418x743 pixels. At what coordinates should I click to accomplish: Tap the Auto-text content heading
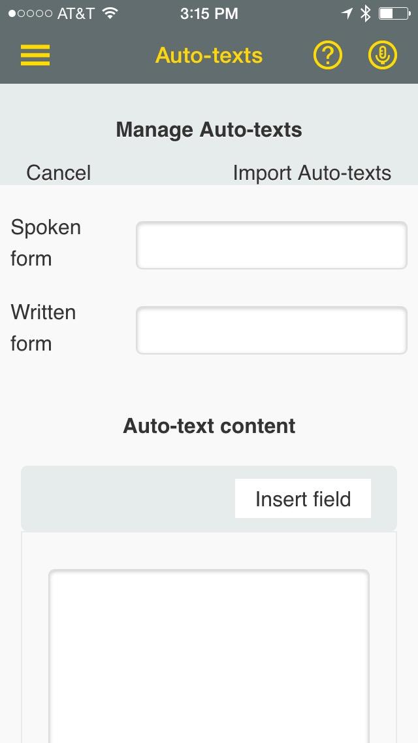(x=209, y=426)
